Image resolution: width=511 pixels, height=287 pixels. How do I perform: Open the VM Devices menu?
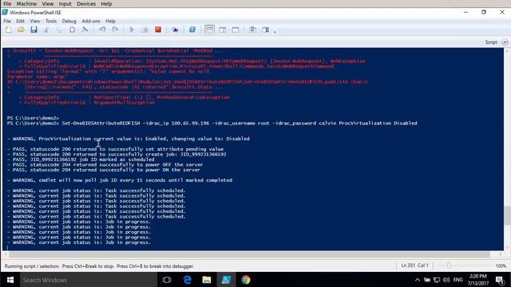(86, 4)
